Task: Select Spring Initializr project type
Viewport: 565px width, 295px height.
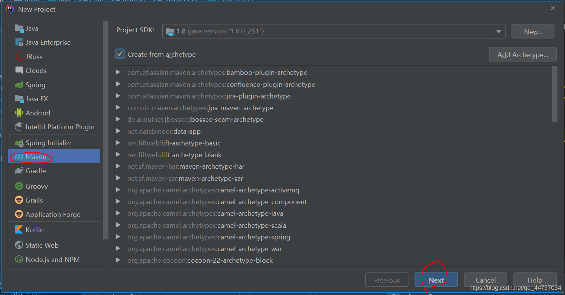Action: (54, 143)
